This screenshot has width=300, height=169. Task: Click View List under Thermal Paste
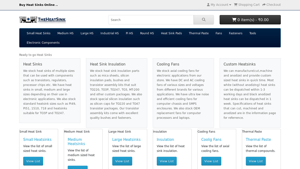click(x=256, y=161)
